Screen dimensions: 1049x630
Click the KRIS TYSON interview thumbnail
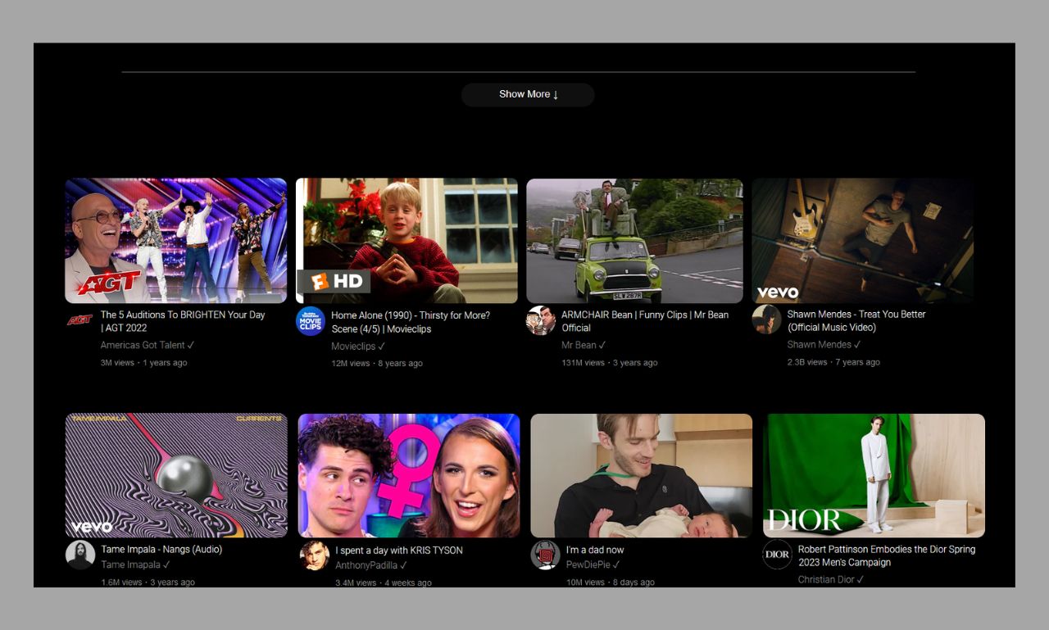point(409,475)
